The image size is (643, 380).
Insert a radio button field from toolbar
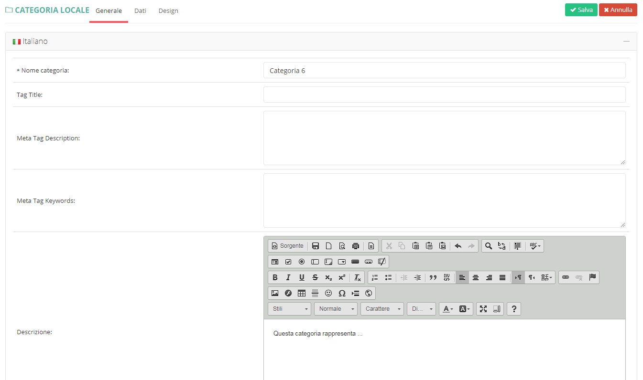tap(302, 262)
